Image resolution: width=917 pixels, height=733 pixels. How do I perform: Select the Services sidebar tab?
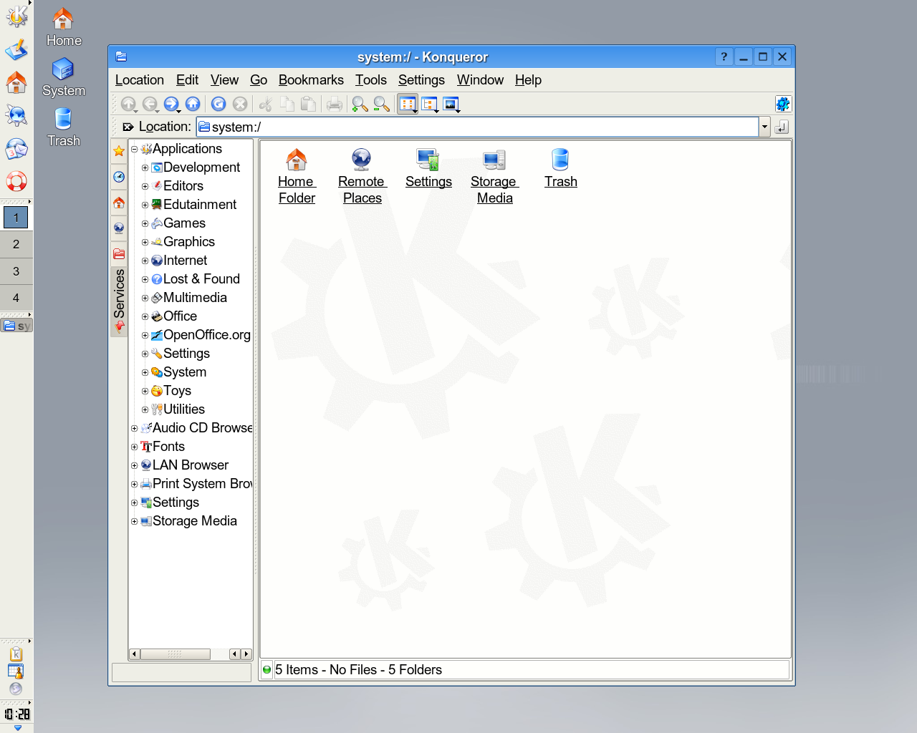(119, 302)
